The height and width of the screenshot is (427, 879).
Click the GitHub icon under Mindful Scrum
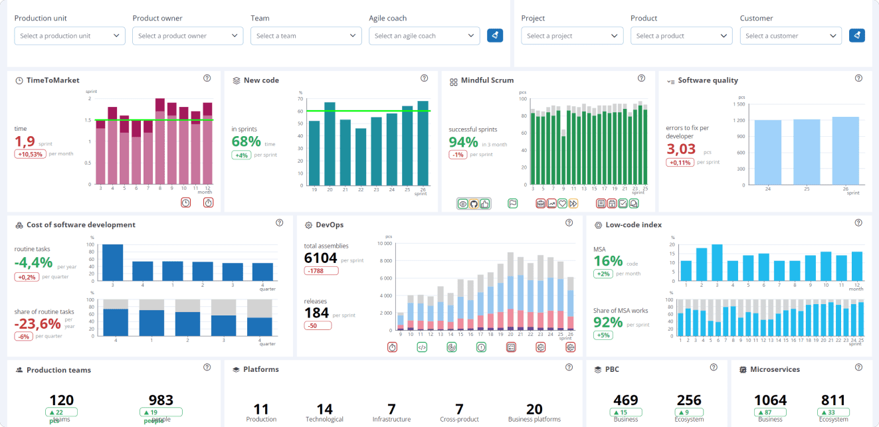tap(474, 204)
